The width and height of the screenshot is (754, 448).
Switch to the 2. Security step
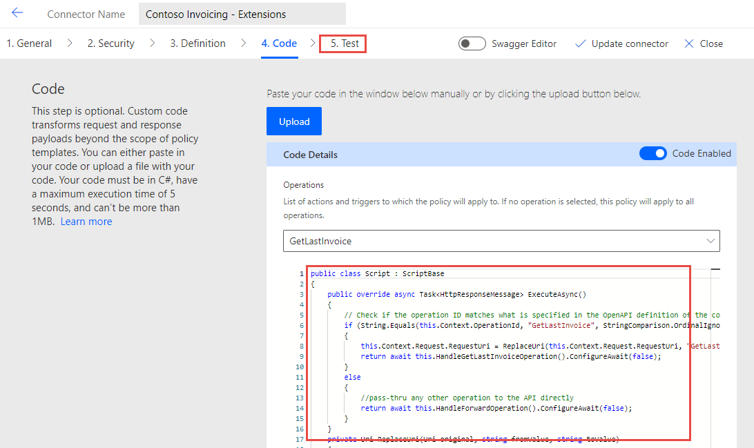110,43
